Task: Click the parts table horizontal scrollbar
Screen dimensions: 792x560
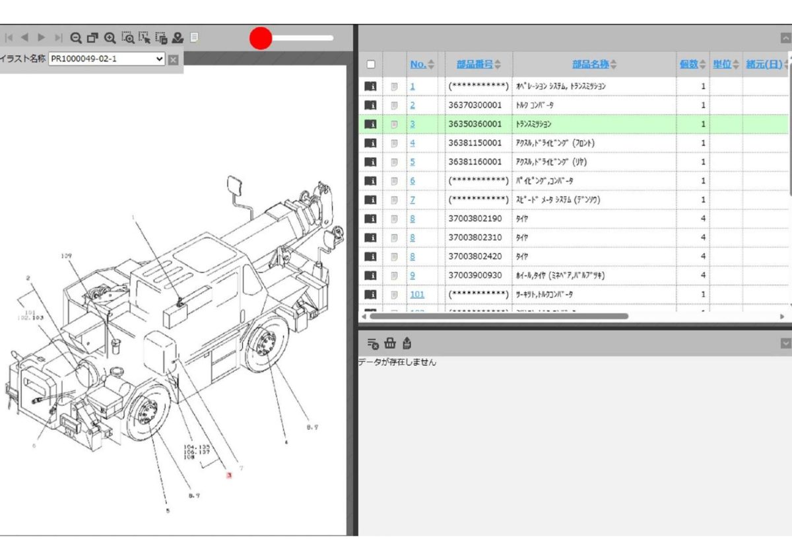Action: coord(498,316)
